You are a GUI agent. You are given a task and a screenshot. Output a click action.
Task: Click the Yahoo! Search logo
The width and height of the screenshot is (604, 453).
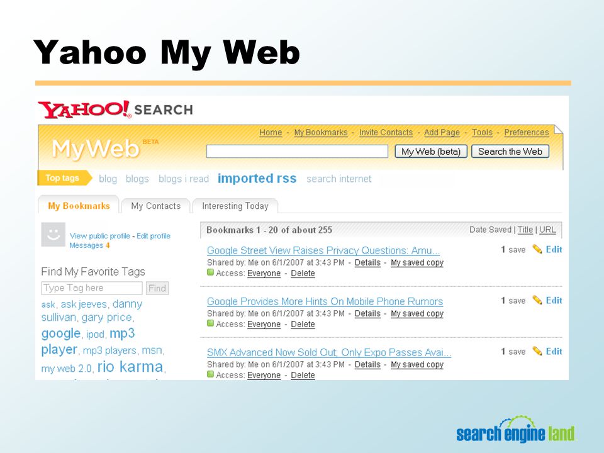115,109
